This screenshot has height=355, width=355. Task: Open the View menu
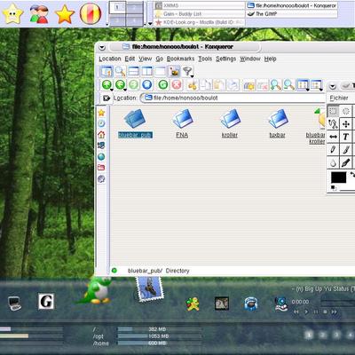tap(146, 59)
